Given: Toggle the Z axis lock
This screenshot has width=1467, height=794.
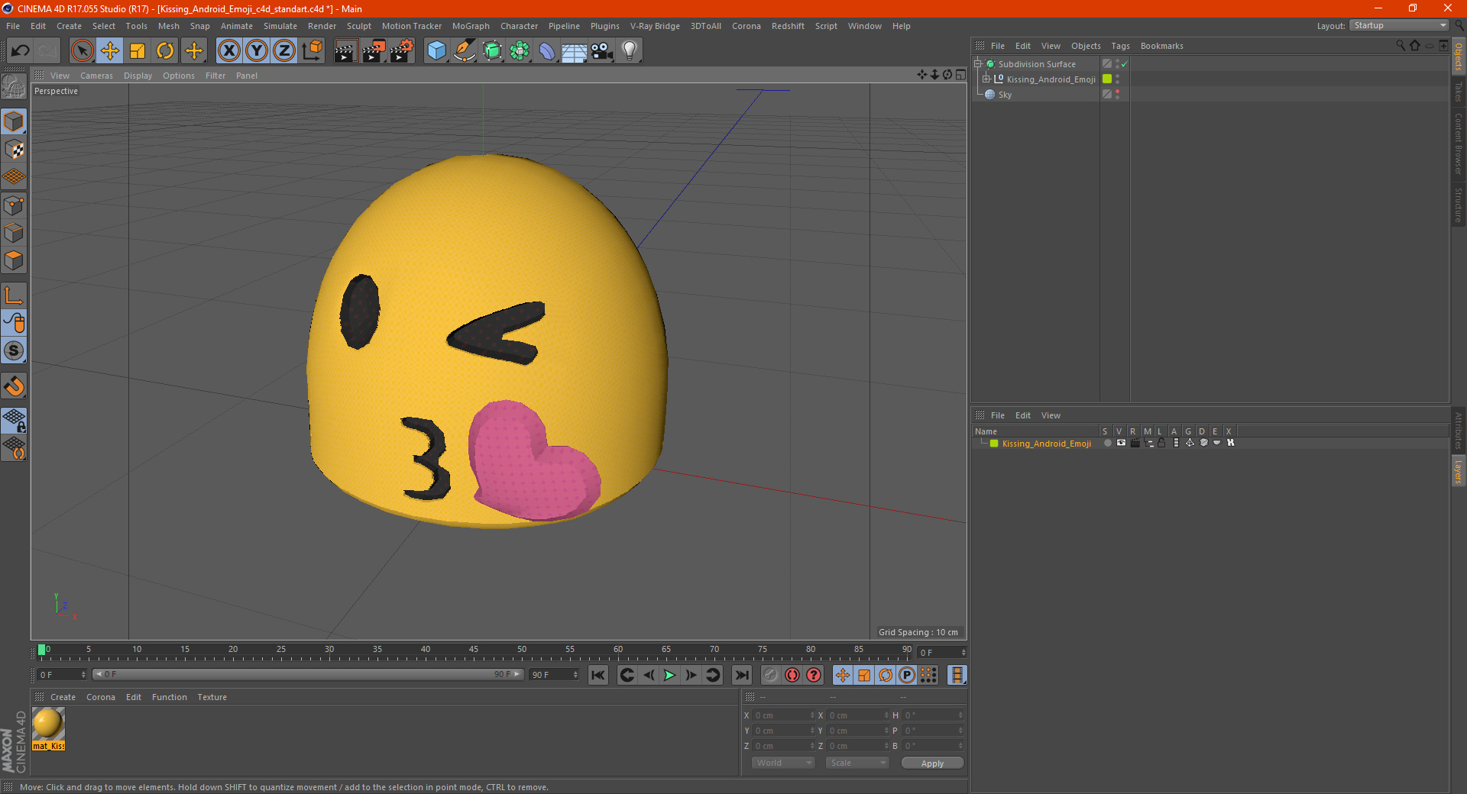Looking at the screenshot, I should click(284, 50).
